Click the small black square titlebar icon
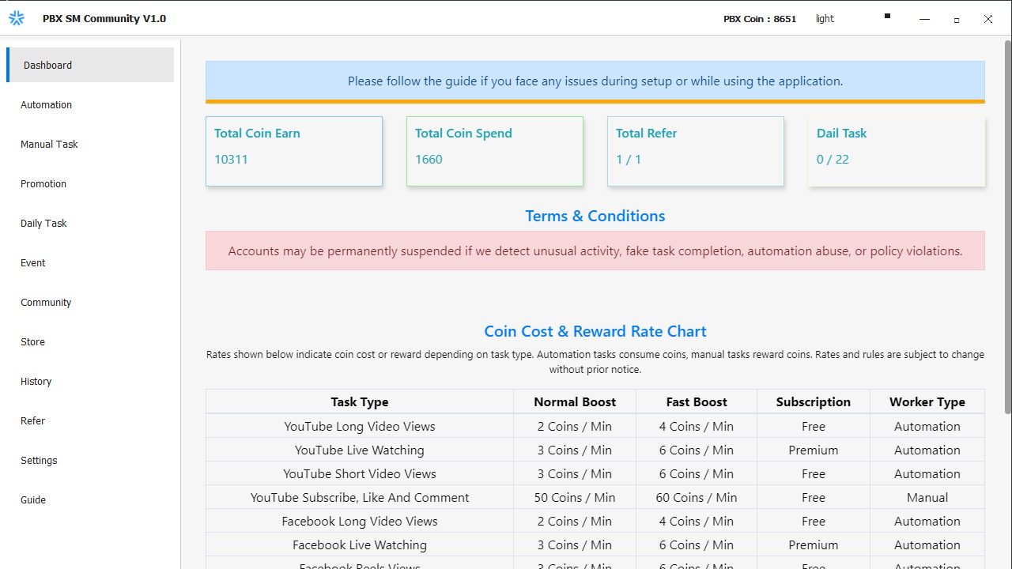Viewport: 1012px width, 569px height. click(887, 16)
